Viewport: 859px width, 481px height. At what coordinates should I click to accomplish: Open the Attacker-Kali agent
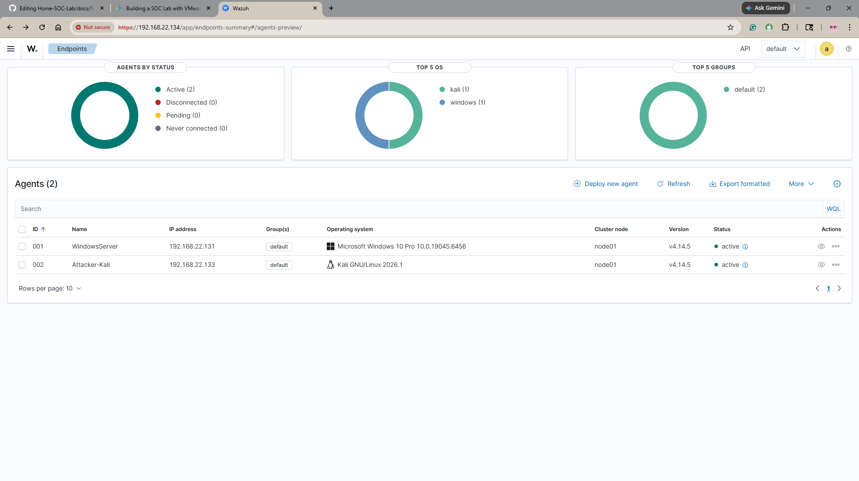coord(91,265)
